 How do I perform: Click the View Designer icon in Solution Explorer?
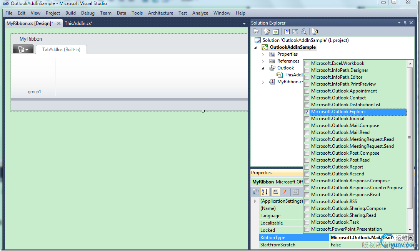pyautogui.click(x=295, y=31)
